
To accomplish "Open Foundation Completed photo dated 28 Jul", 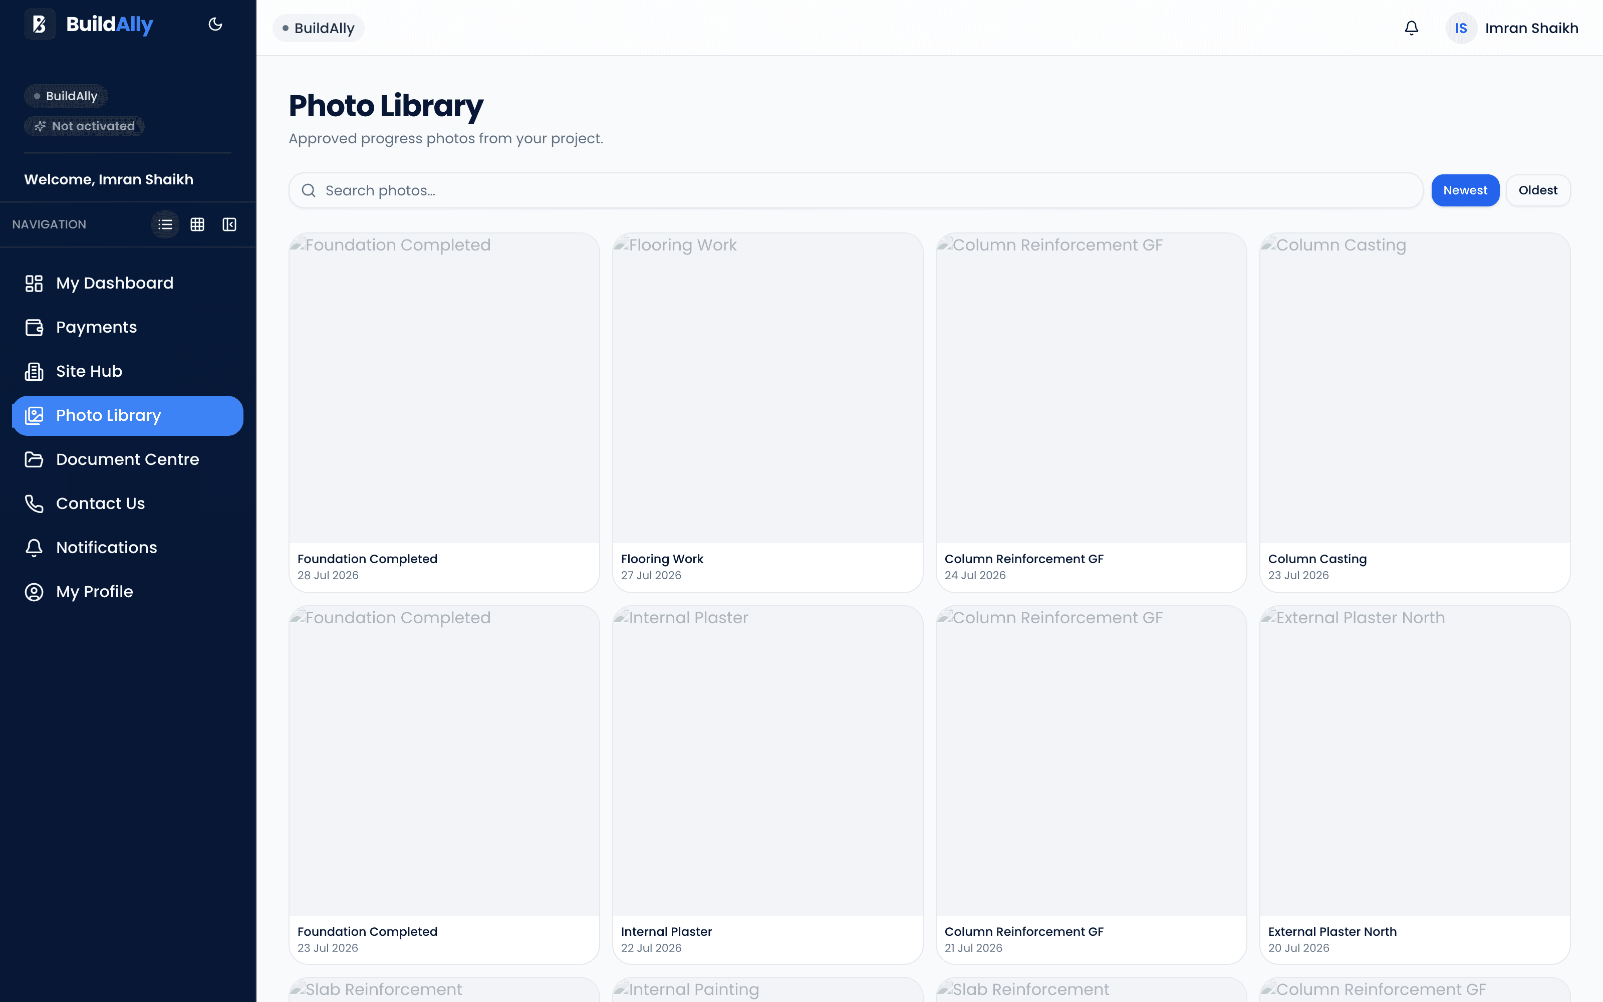I will coord(444,412).
